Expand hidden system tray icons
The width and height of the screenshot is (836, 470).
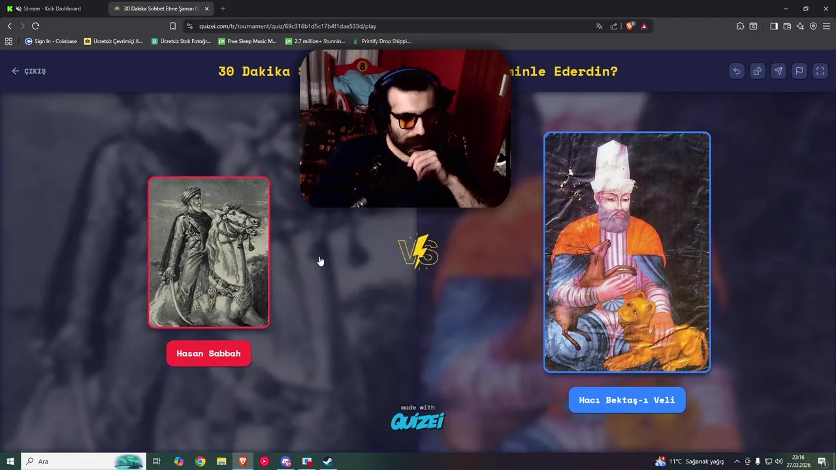pos(737,462)
